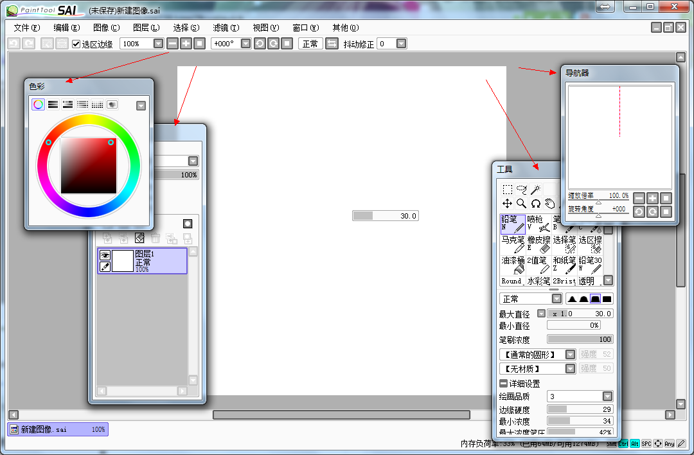The height and width of the screenshot is (455, 694).
Task: Open the 滤镜(T) menu
Action: pyautogui.click(x=226, y=28)
